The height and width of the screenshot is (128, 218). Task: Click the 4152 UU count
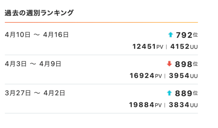[x=184, y=47]
